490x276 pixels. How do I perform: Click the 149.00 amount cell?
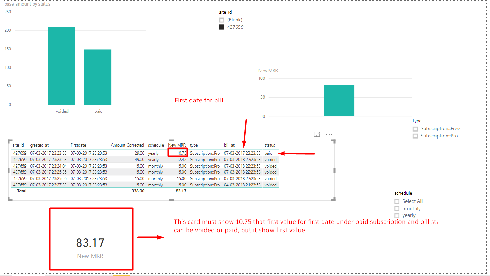pyautogui.click(x=139, y=160)
